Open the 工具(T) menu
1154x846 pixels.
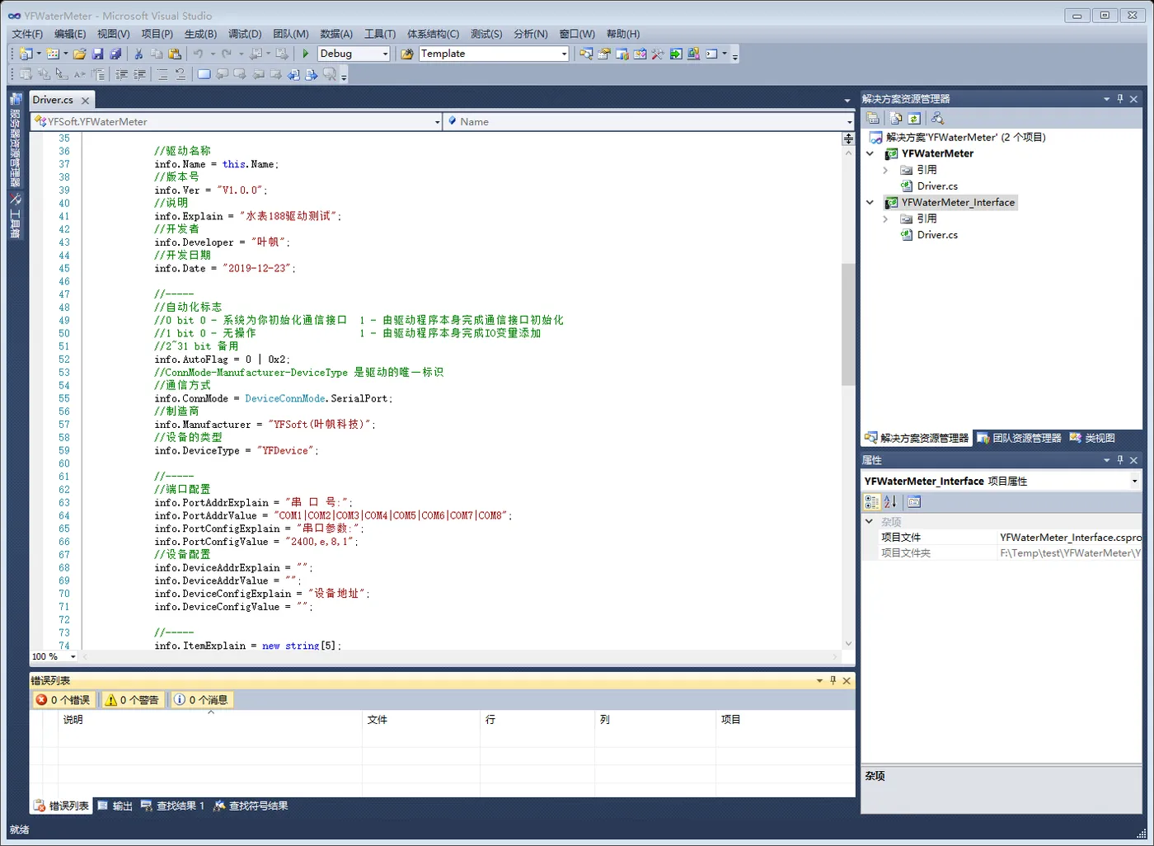point(380,34)
